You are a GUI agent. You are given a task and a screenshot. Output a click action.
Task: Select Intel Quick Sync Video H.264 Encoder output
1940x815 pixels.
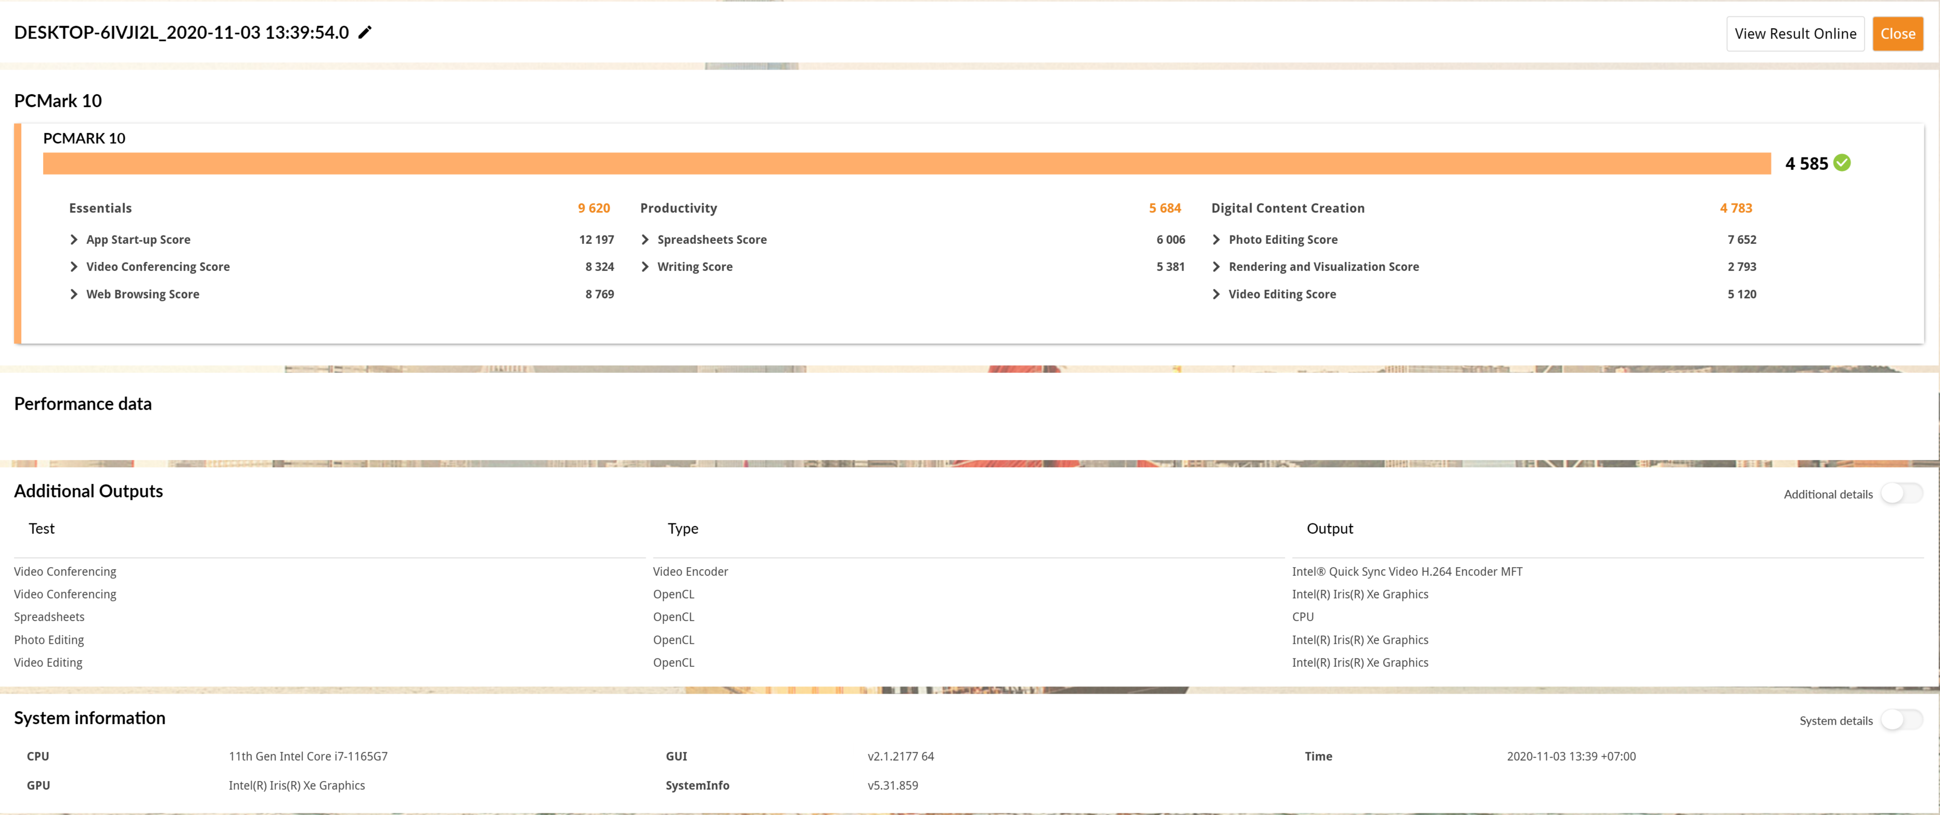click(1408, 571)
